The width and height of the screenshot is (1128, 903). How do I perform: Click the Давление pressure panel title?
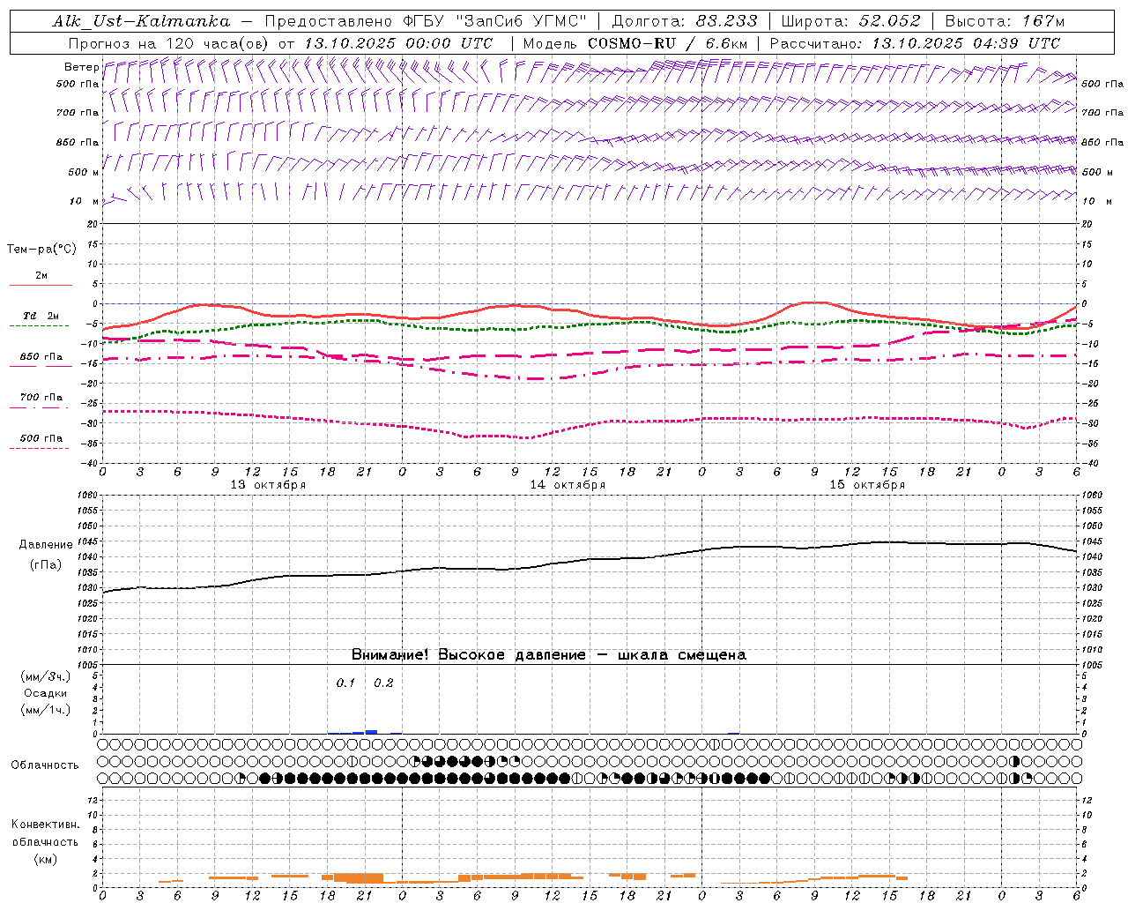coord(45,545)
